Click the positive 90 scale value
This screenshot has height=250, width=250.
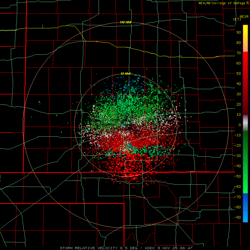(x=239, y=32)
